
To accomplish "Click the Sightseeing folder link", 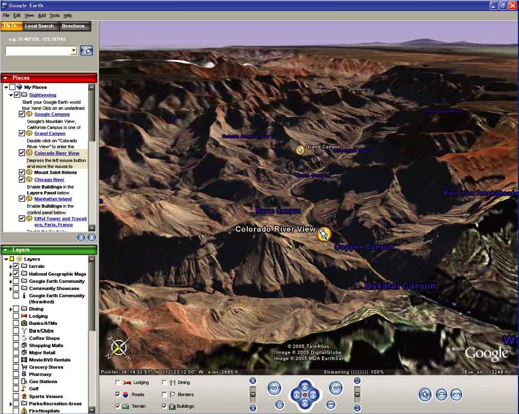I will coord(42,95).
